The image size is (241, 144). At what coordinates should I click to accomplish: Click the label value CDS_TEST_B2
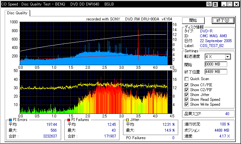coord(211,46)
